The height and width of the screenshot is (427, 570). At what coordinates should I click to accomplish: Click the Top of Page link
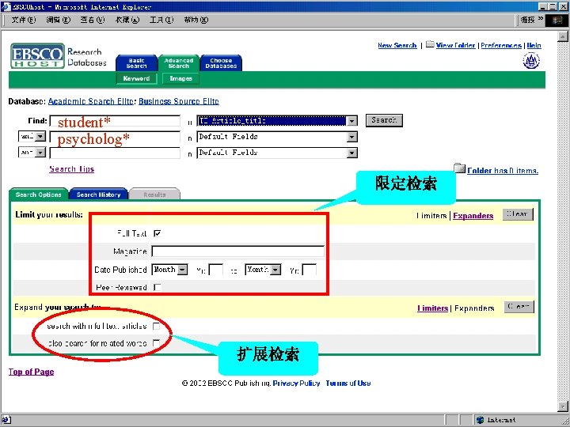pyautogui.click(x=31, y=372)
